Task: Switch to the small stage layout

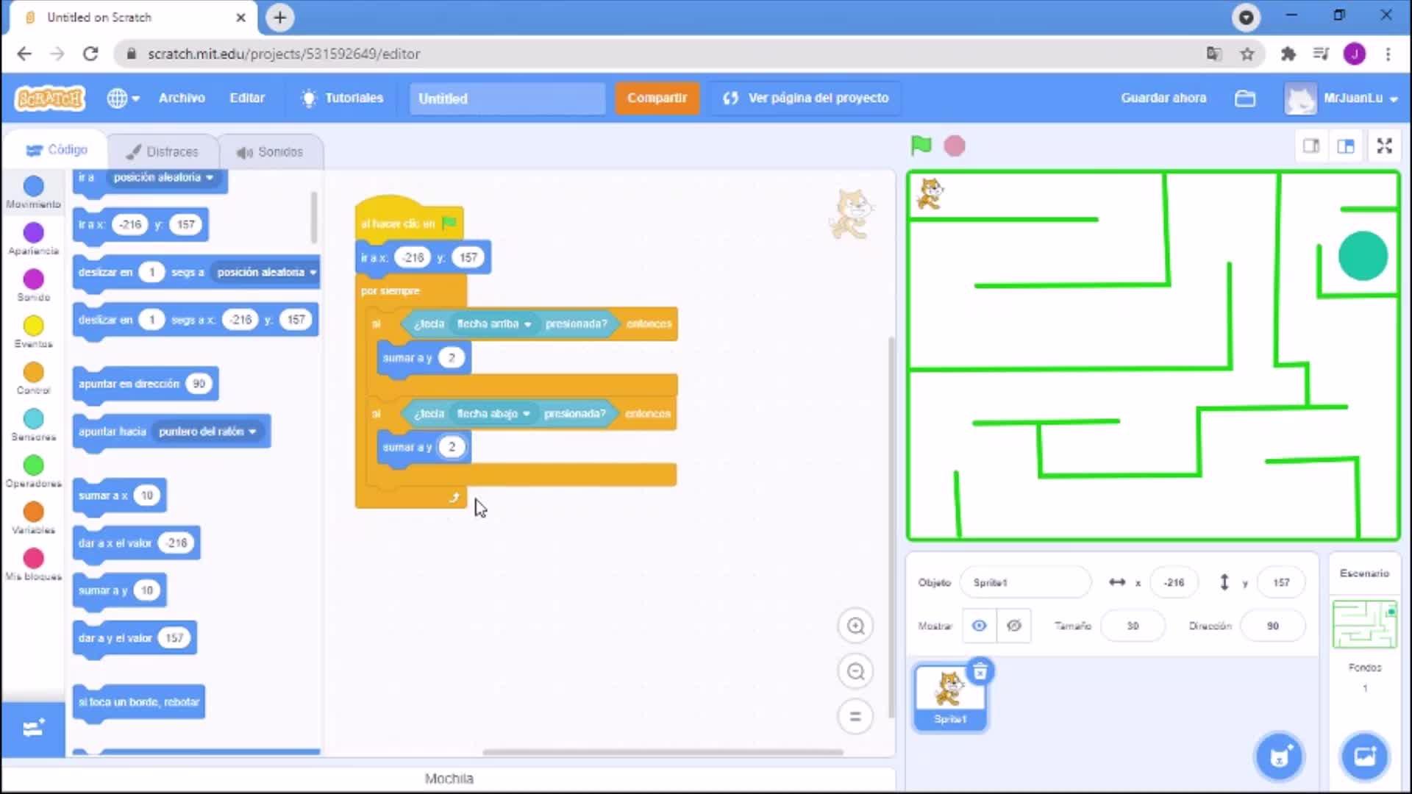Action: point(1311,146)
